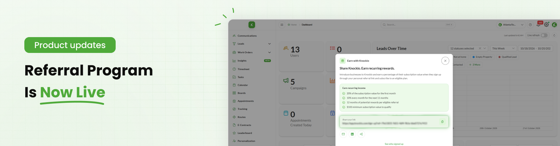Toggle the Empty Property legend chip
The image size is (560, 146).
[482, 57]
